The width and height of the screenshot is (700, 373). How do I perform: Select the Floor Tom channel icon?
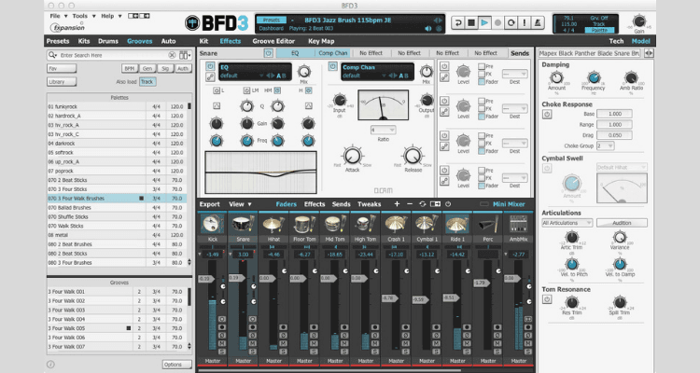[304, 223]
